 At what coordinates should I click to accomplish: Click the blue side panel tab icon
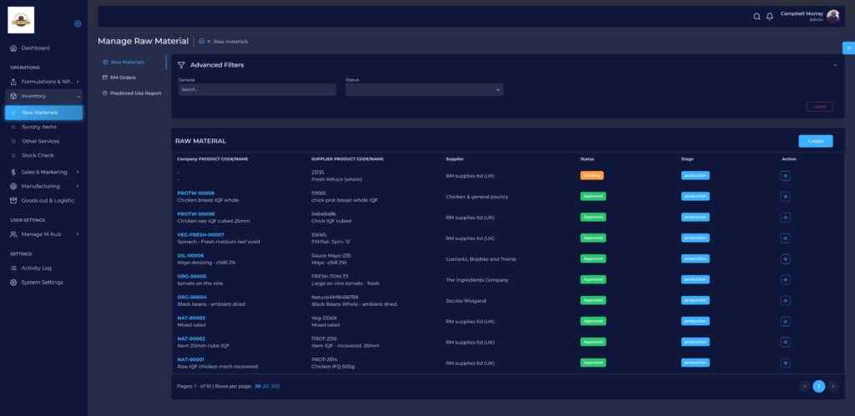click(x=848, y=48)
